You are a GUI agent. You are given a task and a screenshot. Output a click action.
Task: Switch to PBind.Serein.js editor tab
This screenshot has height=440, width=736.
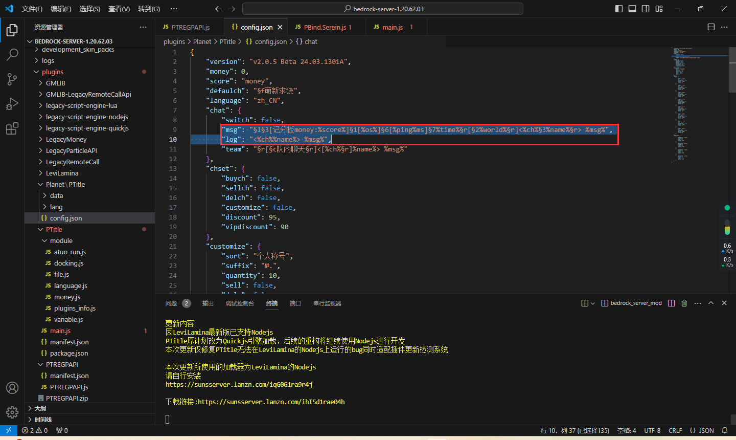327,27
